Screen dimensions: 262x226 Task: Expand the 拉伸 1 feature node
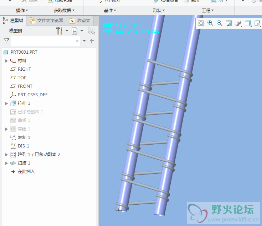click(x=6, y=103)
